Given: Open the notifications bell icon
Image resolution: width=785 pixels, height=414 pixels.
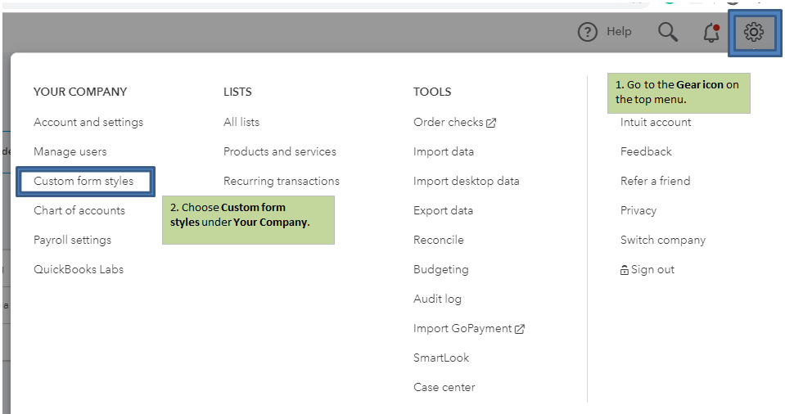Looking at the screenshot, I should coord(711,33).
